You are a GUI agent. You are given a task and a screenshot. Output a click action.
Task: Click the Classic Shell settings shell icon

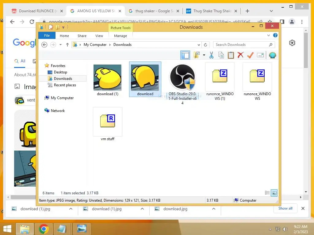click(272, 55)
